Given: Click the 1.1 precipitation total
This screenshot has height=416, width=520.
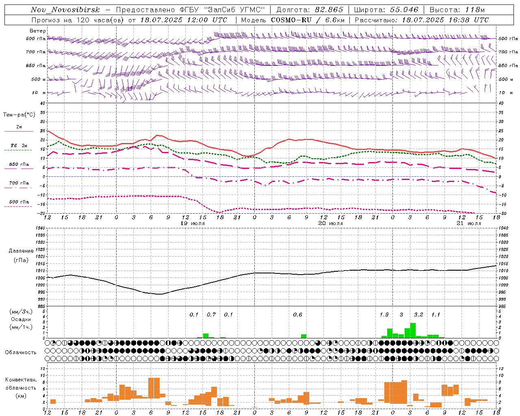Looking at the screenshot, I should 435,315.
